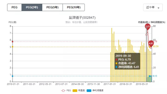Click the 2017-01-31 axis date label
The height and width of the screenshot is (94, 167).
[x=110, y=84]
